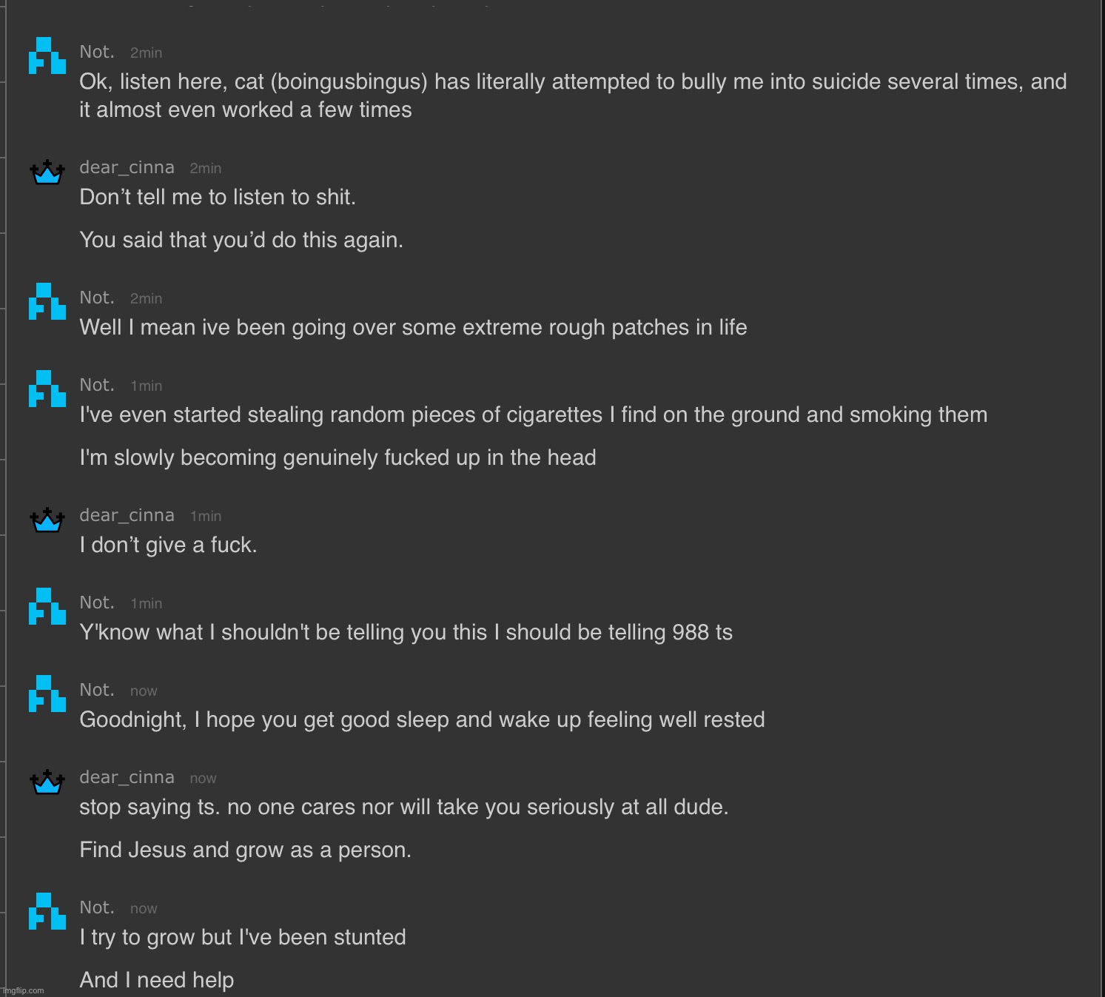Click dear_cinna's crown icon beside "I don't give a"
The image size is (1105, 997).
click(x=47, y=520)
